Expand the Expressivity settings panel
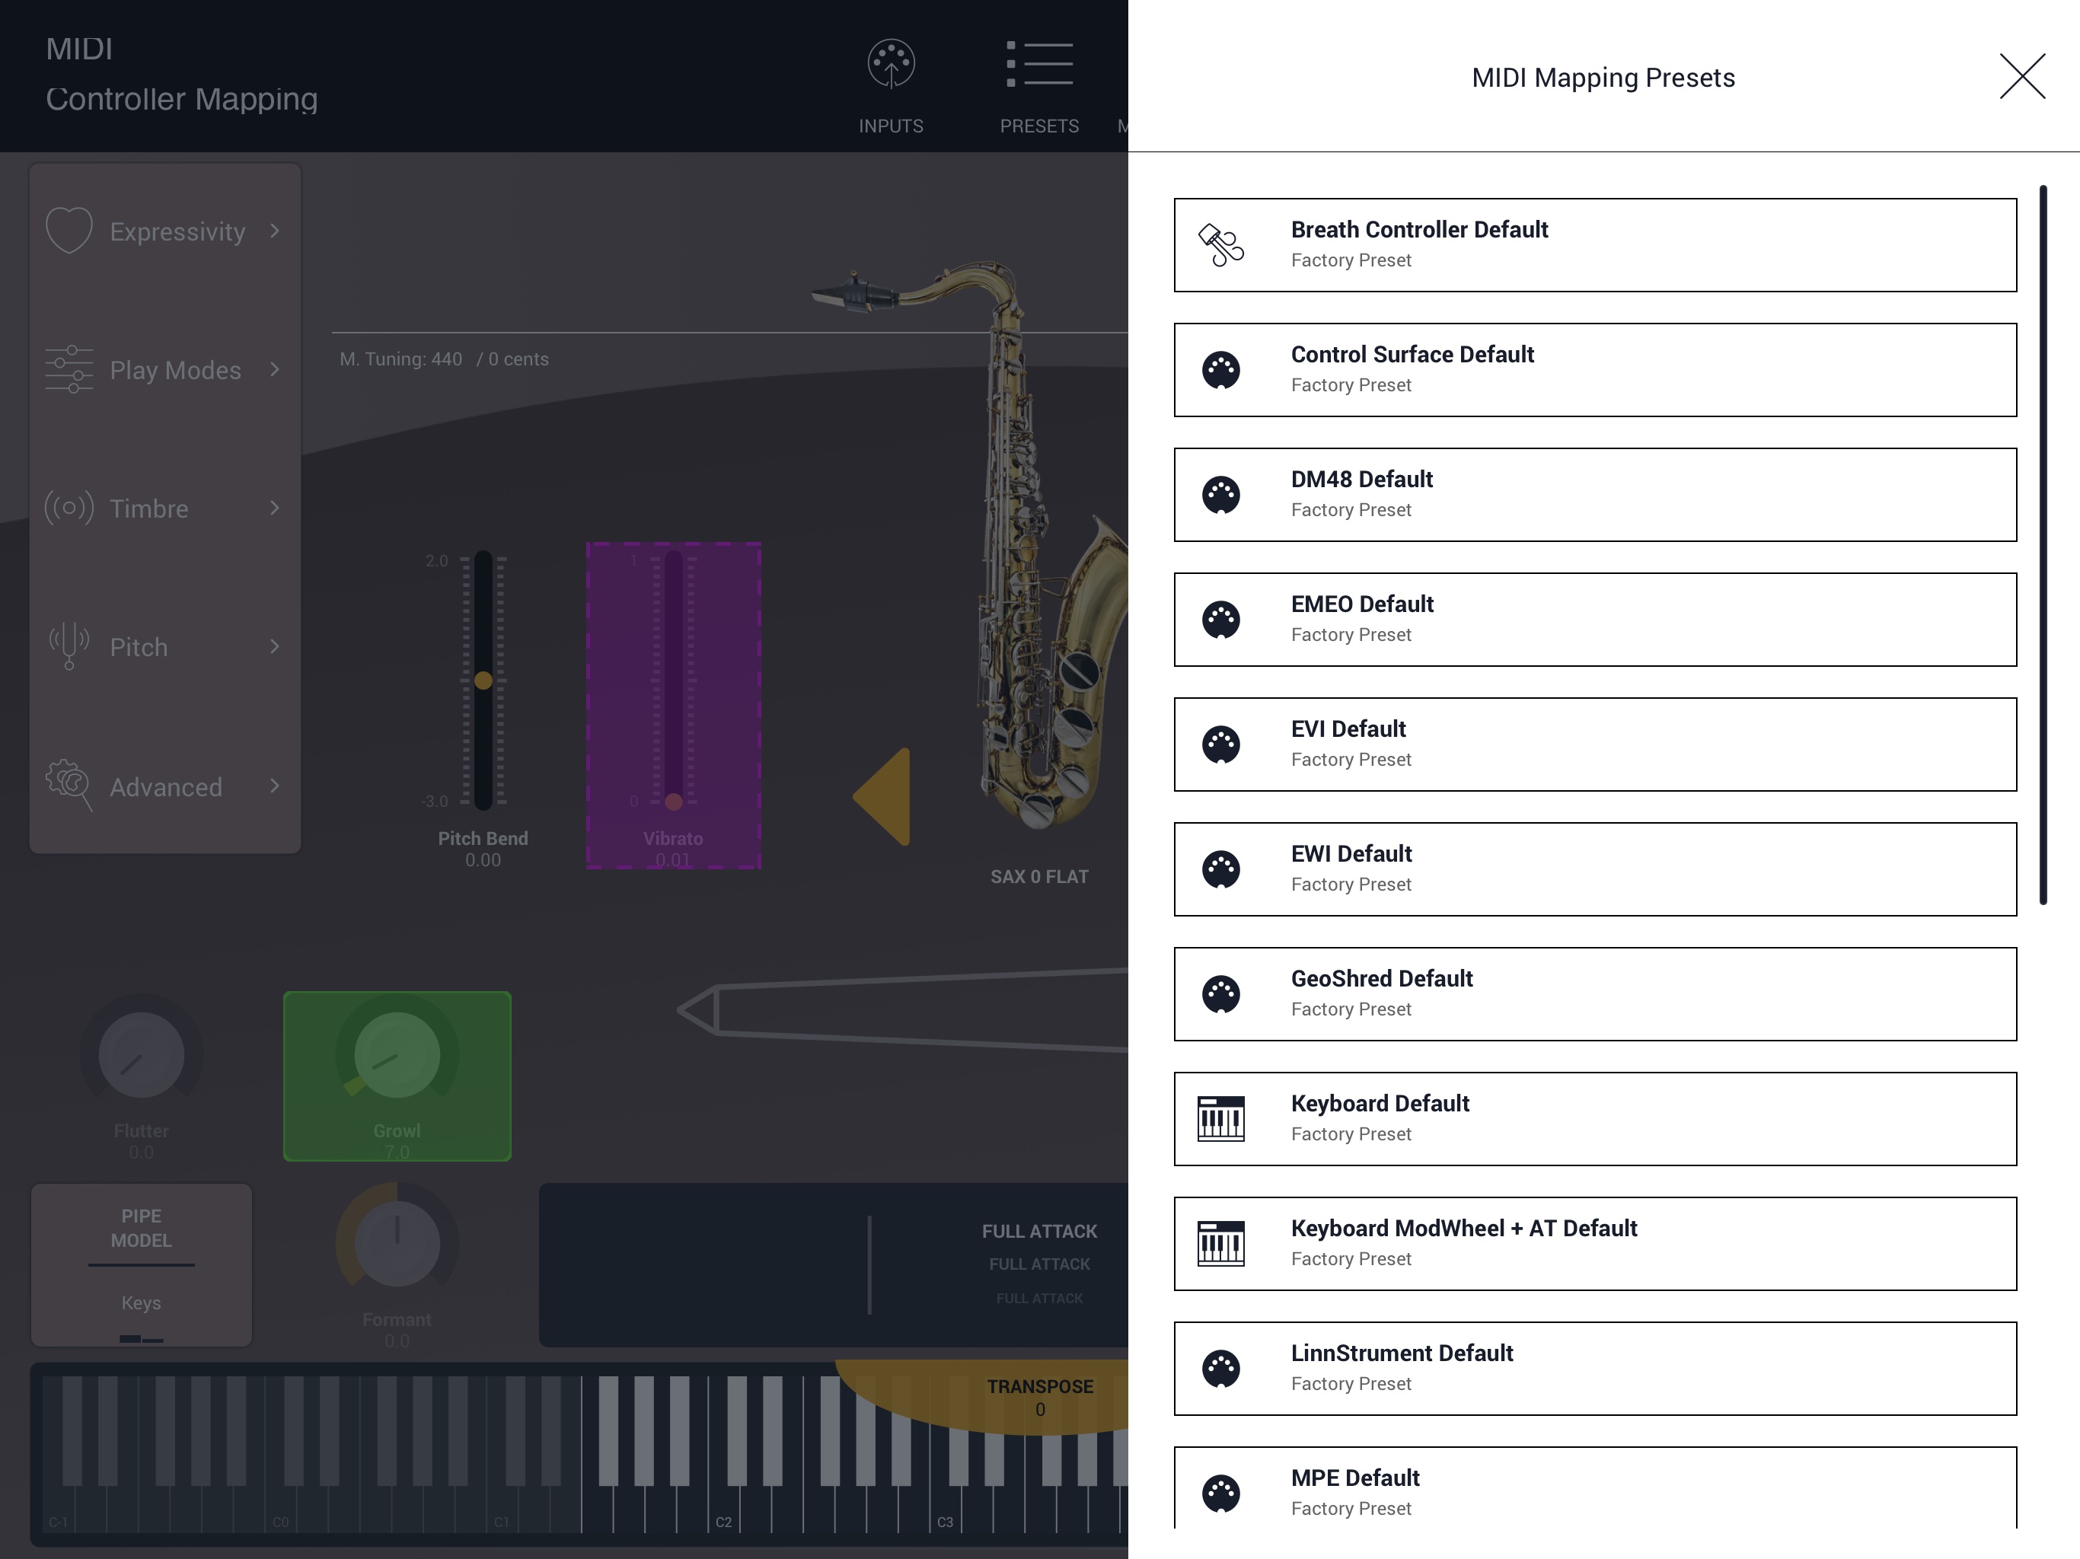The height and width of the screenshot is (1559, 2080). pyautogui.click(x=162, y=231)
